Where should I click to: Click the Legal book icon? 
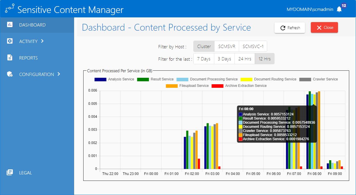tap(10, 173)
